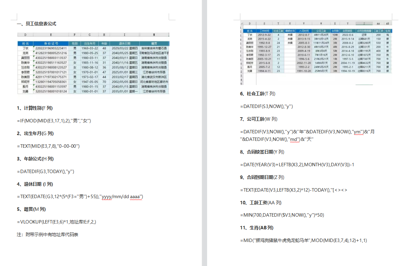Click the table screenshot on the right page
This screenshot has height=266, width=408.
[x=316, y=53]
